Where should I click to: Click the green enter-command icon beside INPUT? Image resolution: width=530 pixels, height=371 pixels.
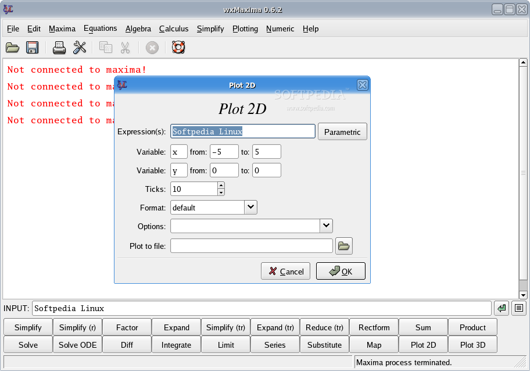coord(502,308)
